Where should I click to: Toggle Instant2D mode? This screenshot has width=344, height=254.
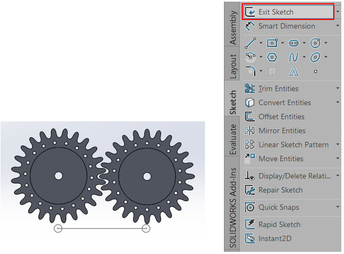268,238
